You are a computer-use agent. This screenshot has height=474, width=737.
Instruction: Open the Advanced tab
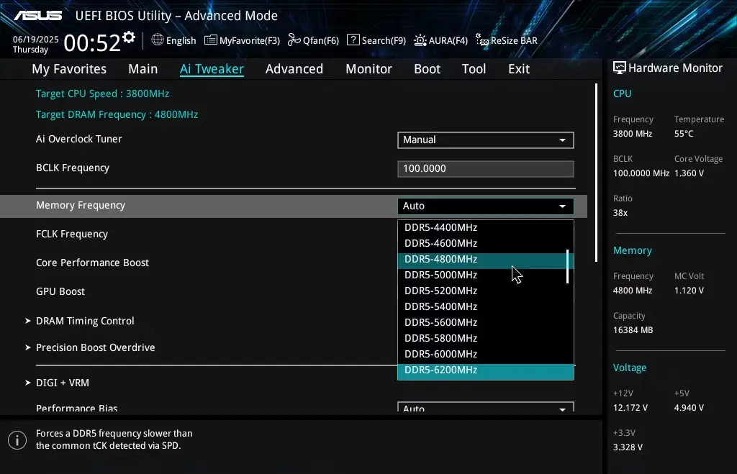294,69
